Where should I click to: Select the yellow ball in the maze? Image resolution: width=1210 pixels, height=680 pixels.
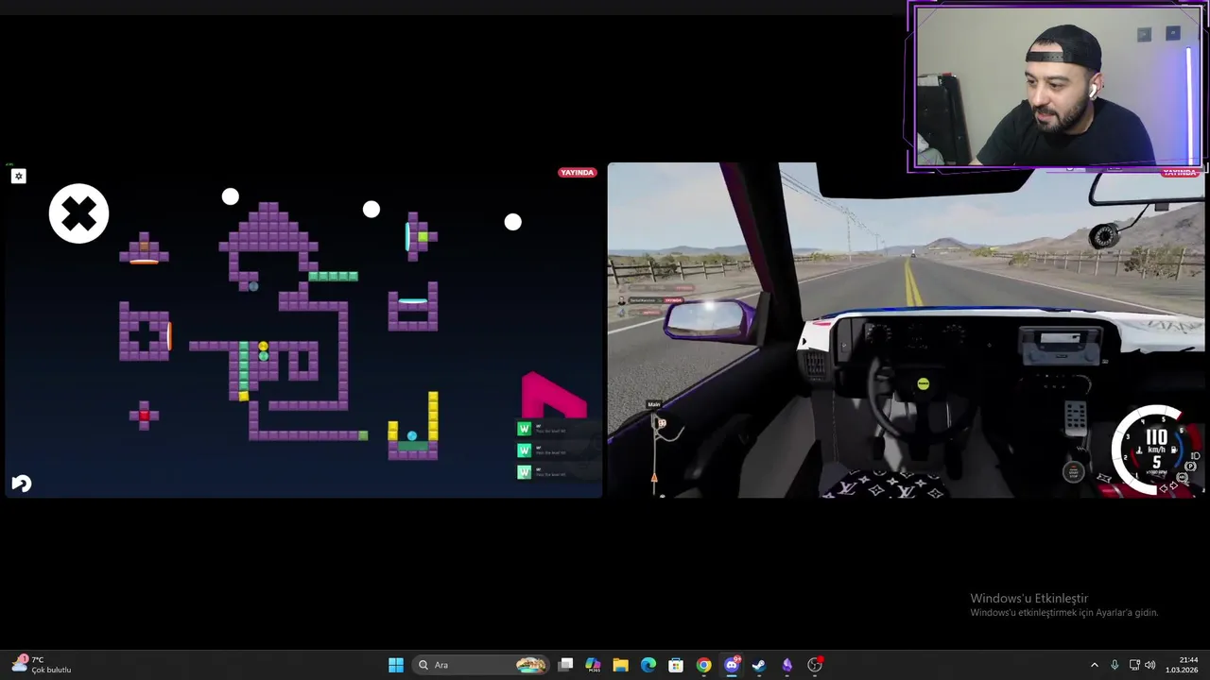(x=263, y=347)
